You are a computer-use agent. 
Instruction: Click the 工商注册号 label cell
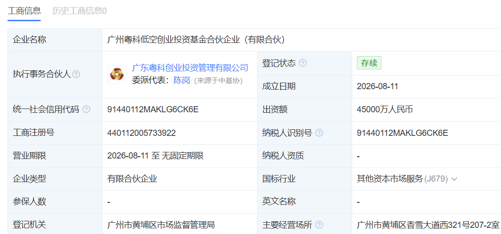click(x=55, y=133)
